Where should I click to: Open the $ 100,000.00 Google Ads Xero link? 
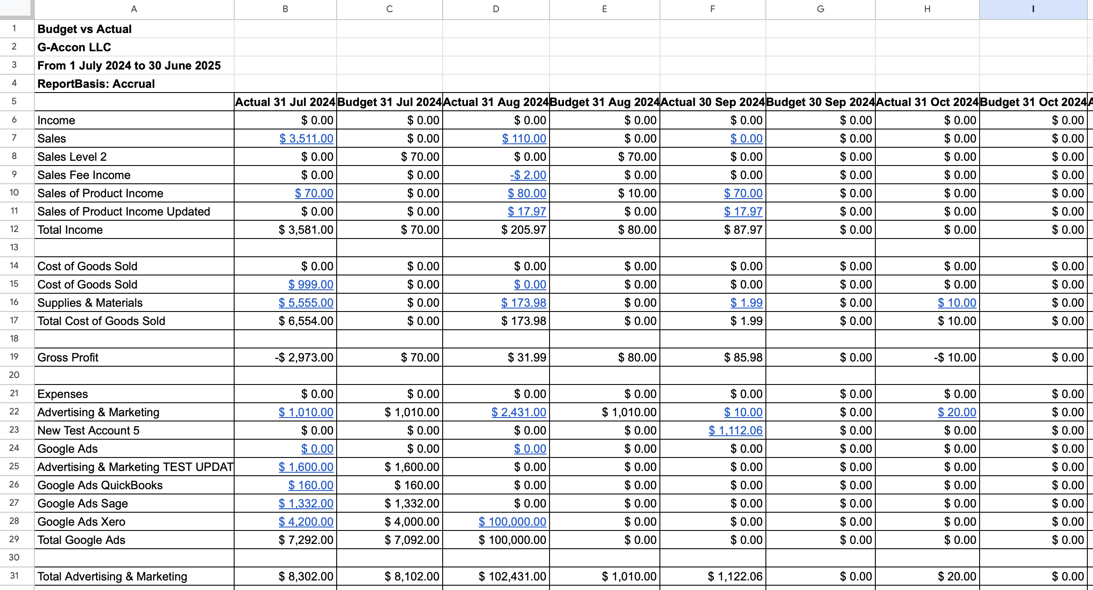click(512, 522)
